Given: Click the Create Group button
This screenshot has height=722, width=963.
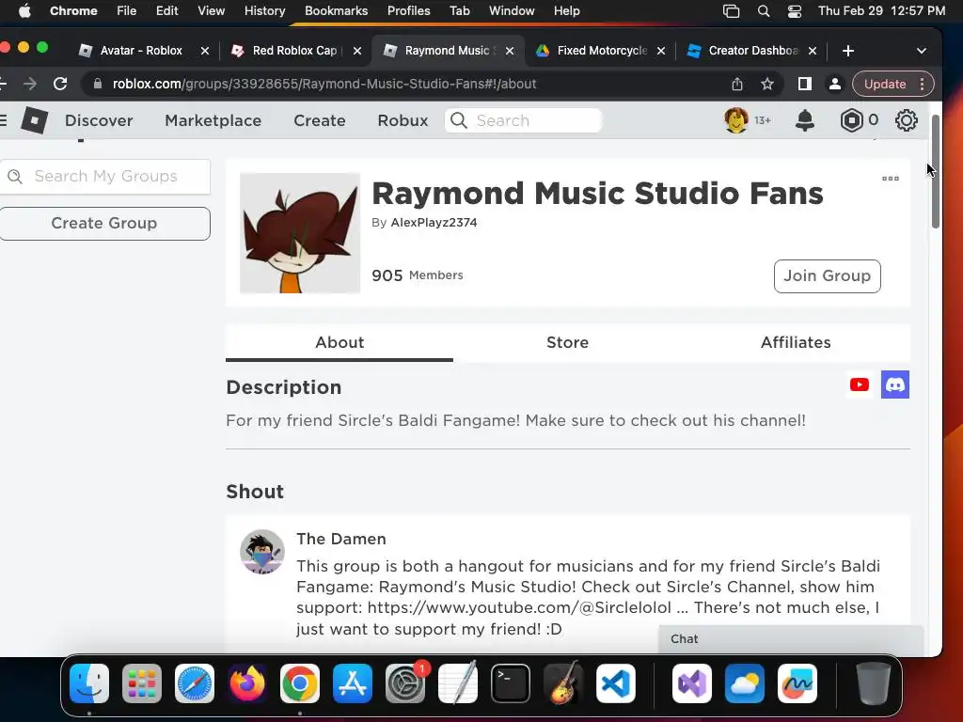Looking at the screenshot, I should click(103, 224).
